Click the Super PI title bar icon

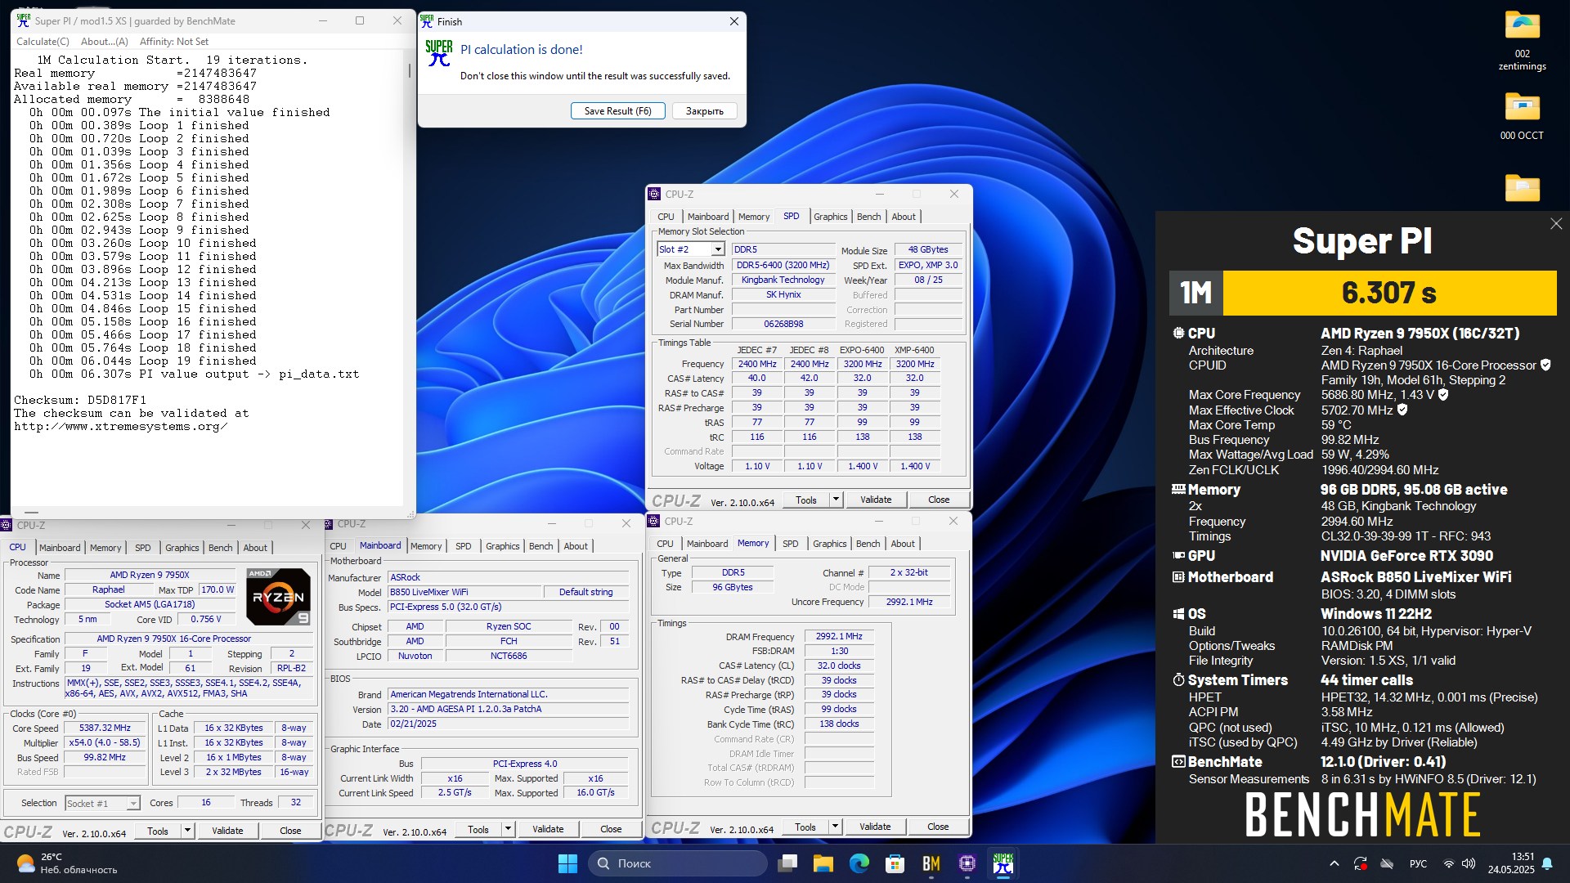coord(23,20)
